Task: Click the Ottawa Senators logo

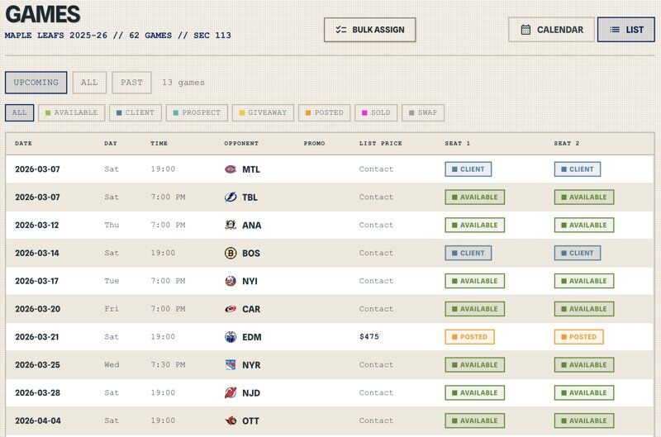Action: click(231, 420)
